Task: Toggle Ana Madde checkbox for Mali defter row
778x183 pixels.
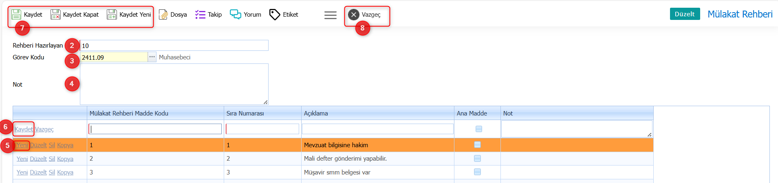Action: tap(477, 159)
